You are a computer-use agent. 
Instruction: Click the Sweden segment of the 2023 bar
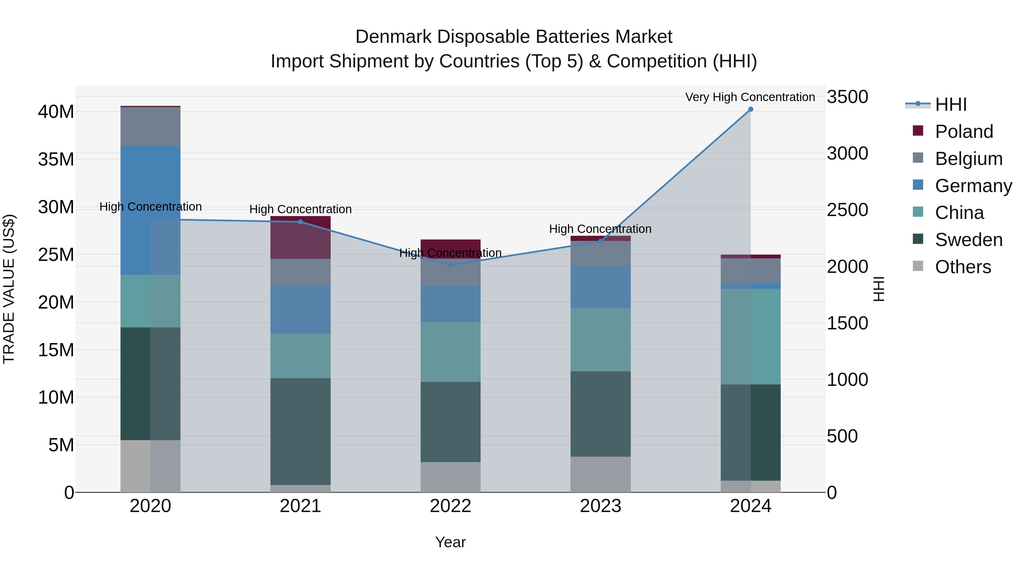[601, 414]
